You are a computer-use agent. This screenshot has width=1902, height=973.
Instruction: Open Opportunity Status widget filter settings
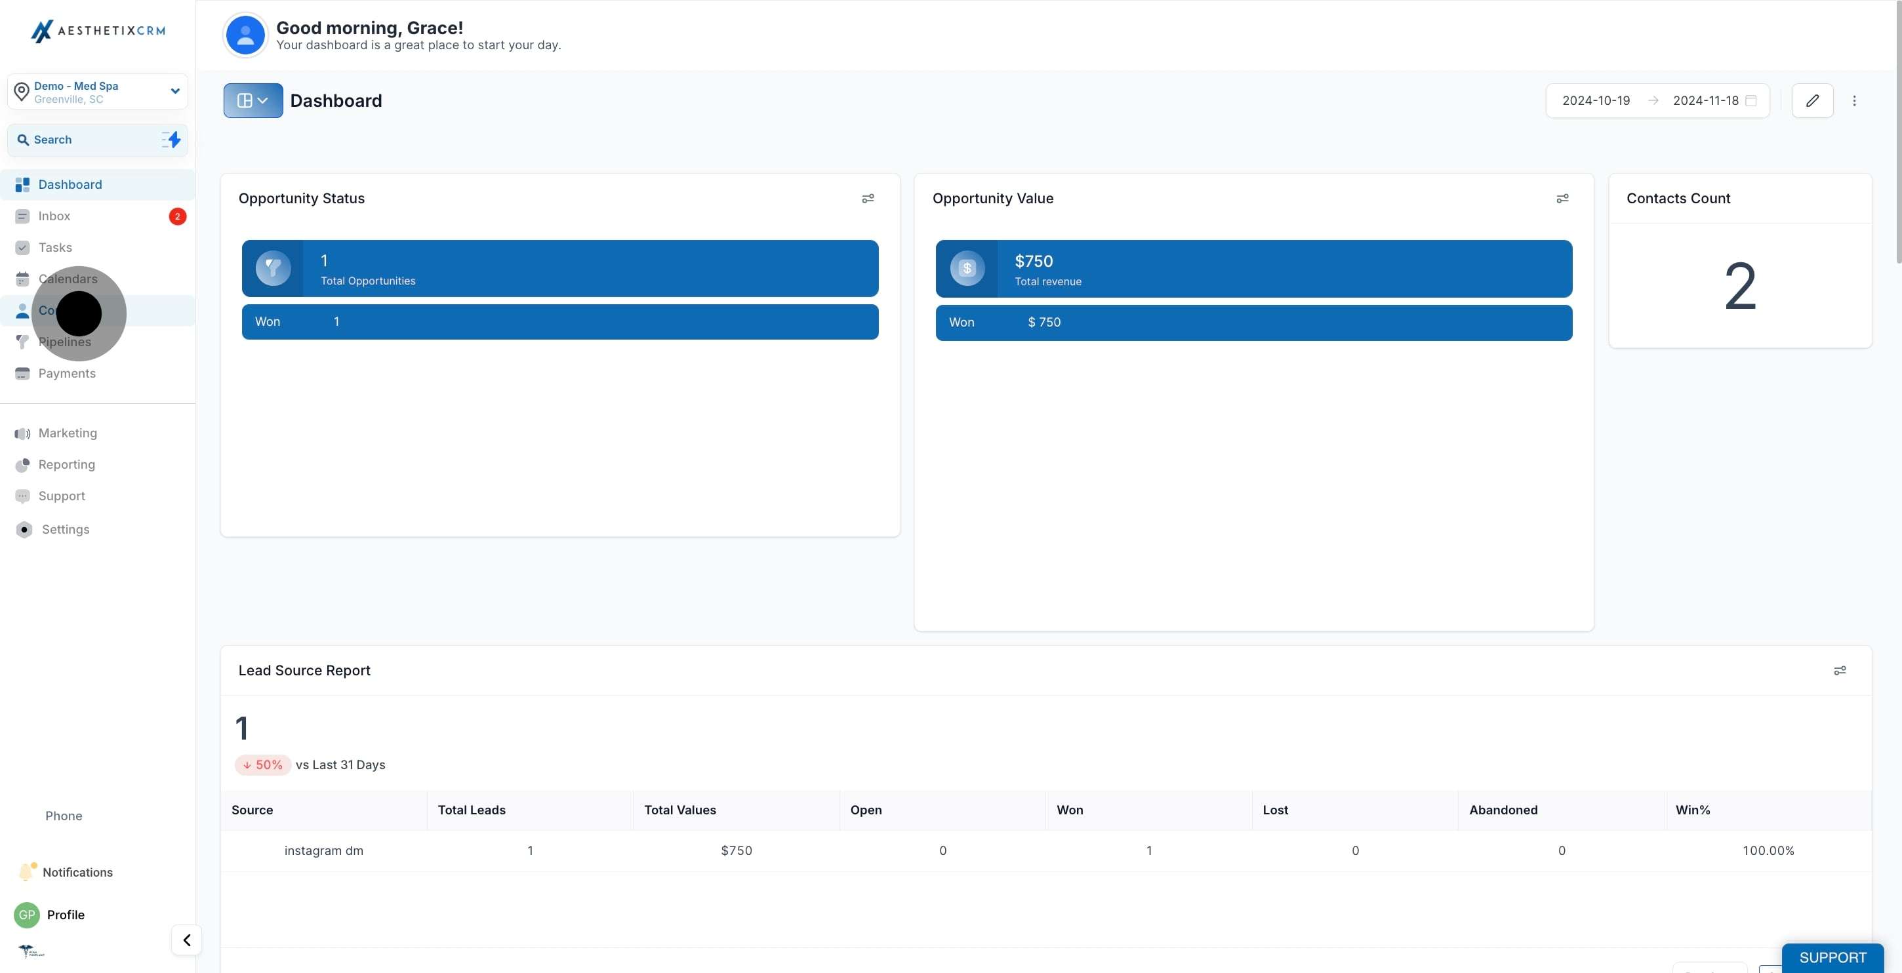(868, 199)
